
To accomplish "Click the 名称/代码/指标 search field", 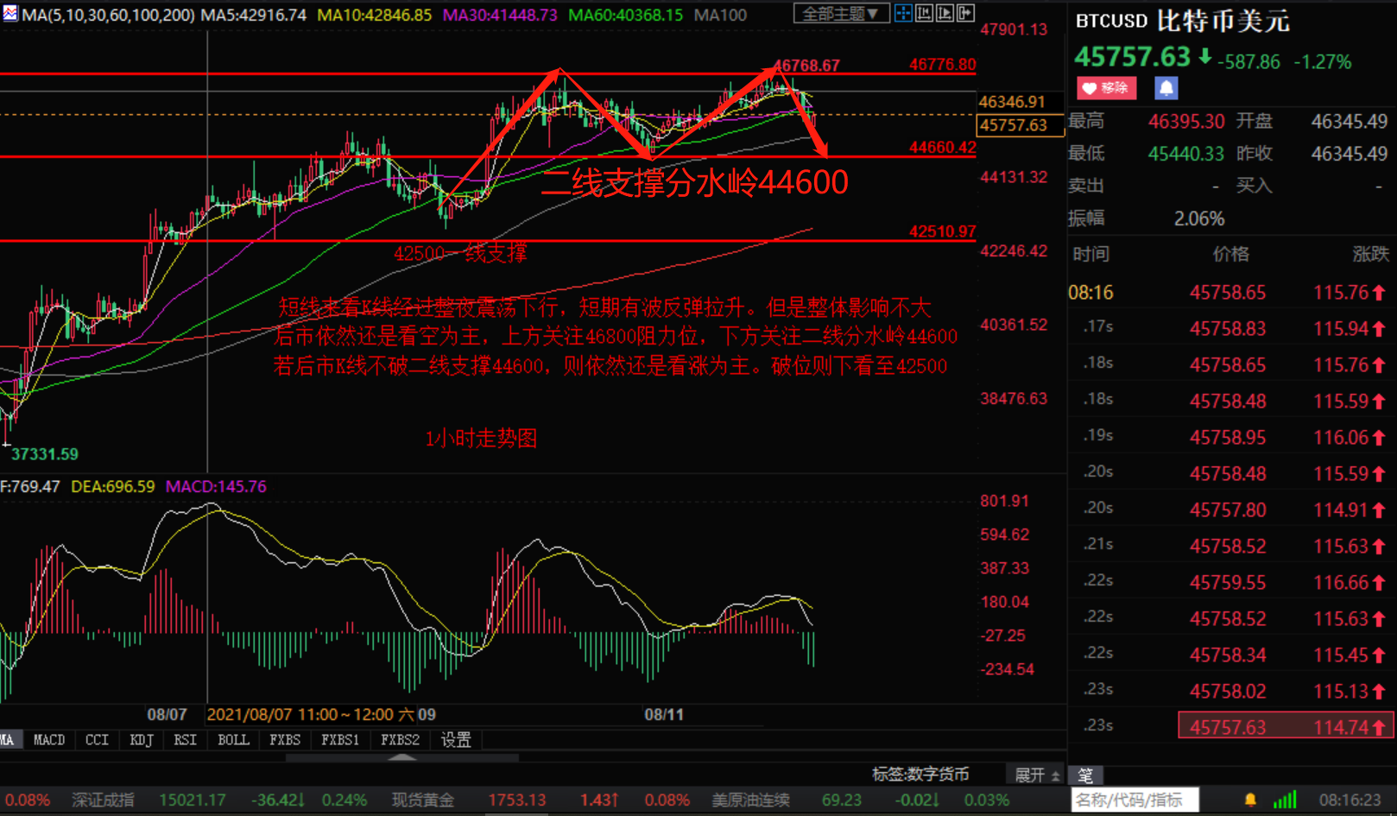I will [x=1134, y=800].
